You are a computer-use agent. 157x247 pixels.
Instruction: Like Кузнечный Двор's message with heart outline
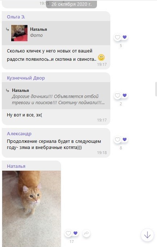118,95
